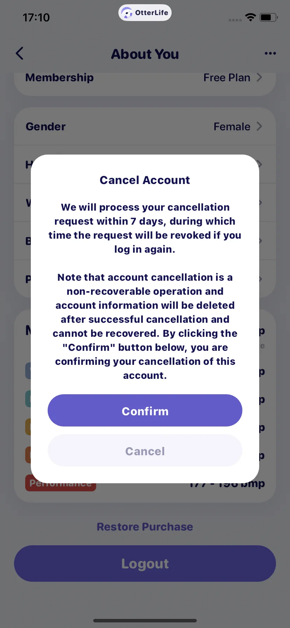
Task: Tap the Female value text
Action: tap(232, 127)
